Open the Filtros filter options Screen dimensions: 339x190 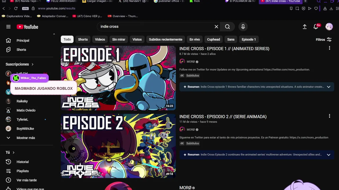tap(324, 40)
